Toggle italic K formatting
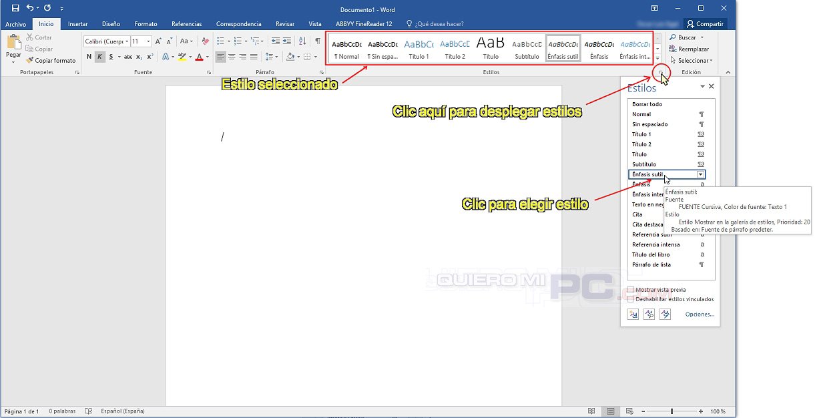The image size is (815, 418). [x=99, y=57]
